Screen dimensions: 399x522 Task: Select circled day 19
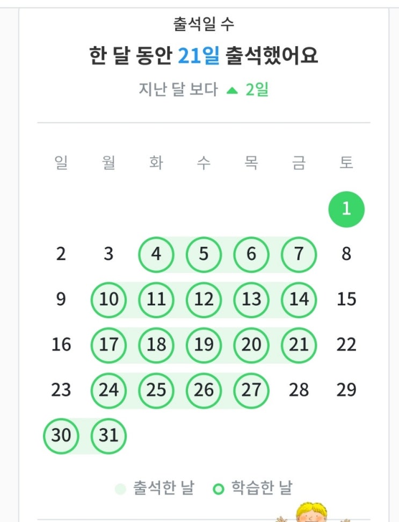(x=204, y=345)
